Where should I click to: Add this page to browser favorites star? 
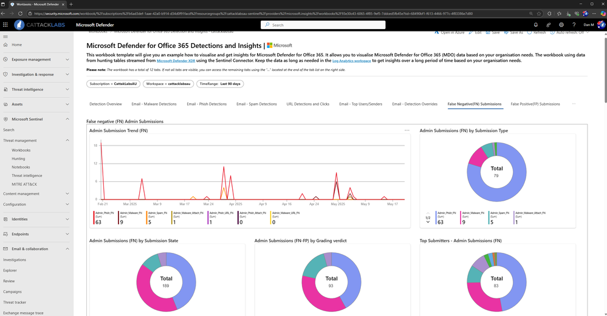(539, 13)
